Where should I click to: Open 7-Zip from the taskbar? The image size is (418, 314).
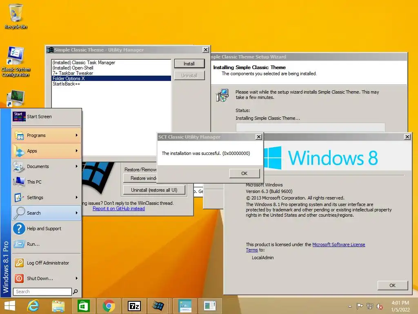tap(134, 306)
